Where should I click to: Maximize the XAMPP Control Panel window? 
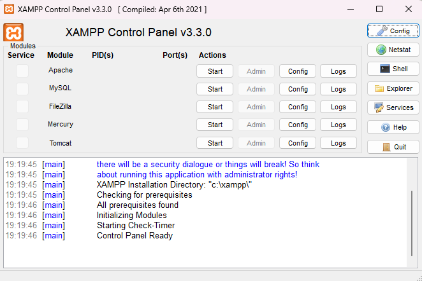[379, 9]
